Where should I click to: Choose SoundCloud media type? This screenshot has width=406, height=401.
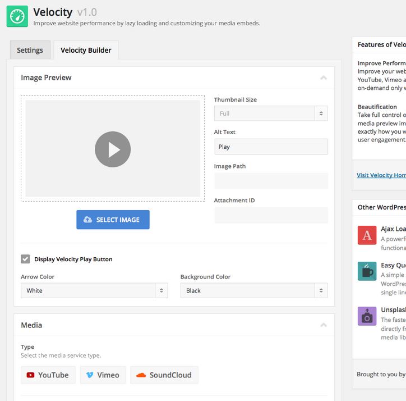pyautogui.click(x=164, y=375)
